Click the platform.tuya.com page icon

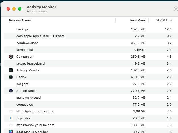(x=11, y=111)
